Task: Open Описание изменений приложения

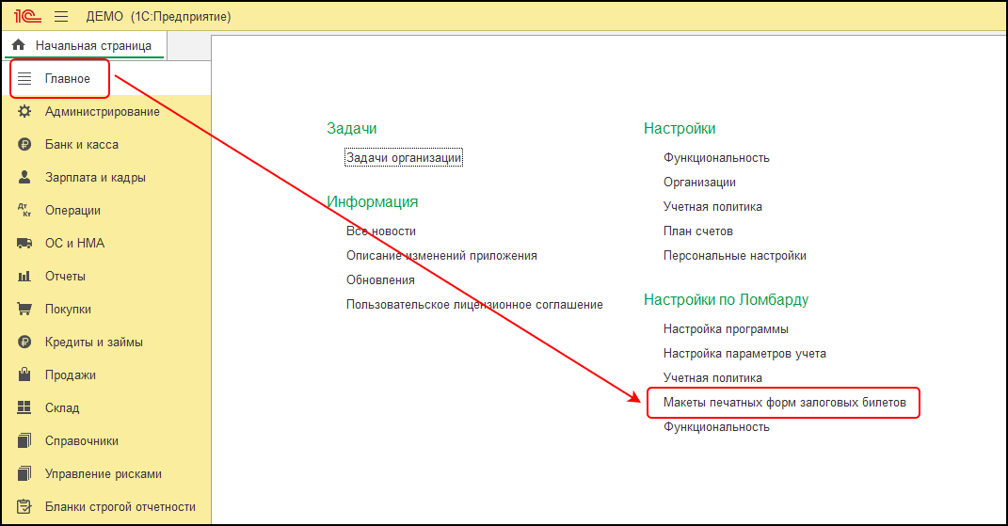Action: coord(441,255)
